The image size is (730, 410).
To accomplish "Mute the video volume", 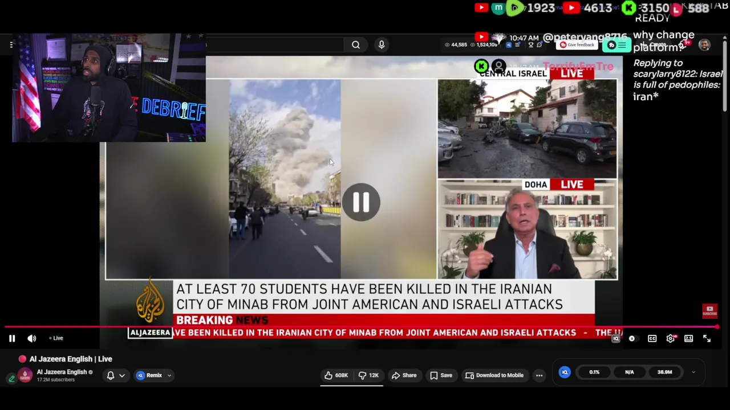I will (32, 338).
